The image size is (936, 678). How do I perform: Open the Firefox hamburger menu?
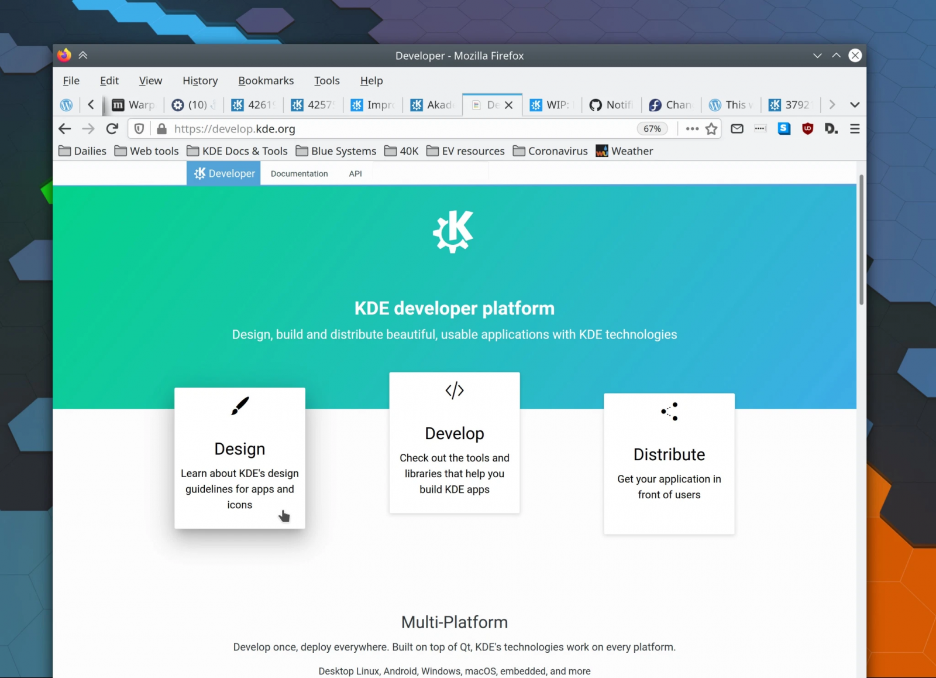[x=855, y=129]
